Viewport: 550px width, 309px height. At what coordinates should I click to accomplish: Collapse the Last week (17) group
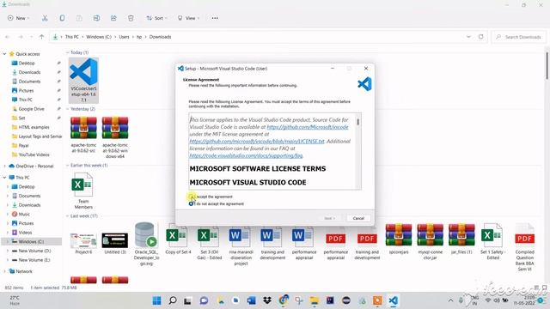(x=68, y=216)
